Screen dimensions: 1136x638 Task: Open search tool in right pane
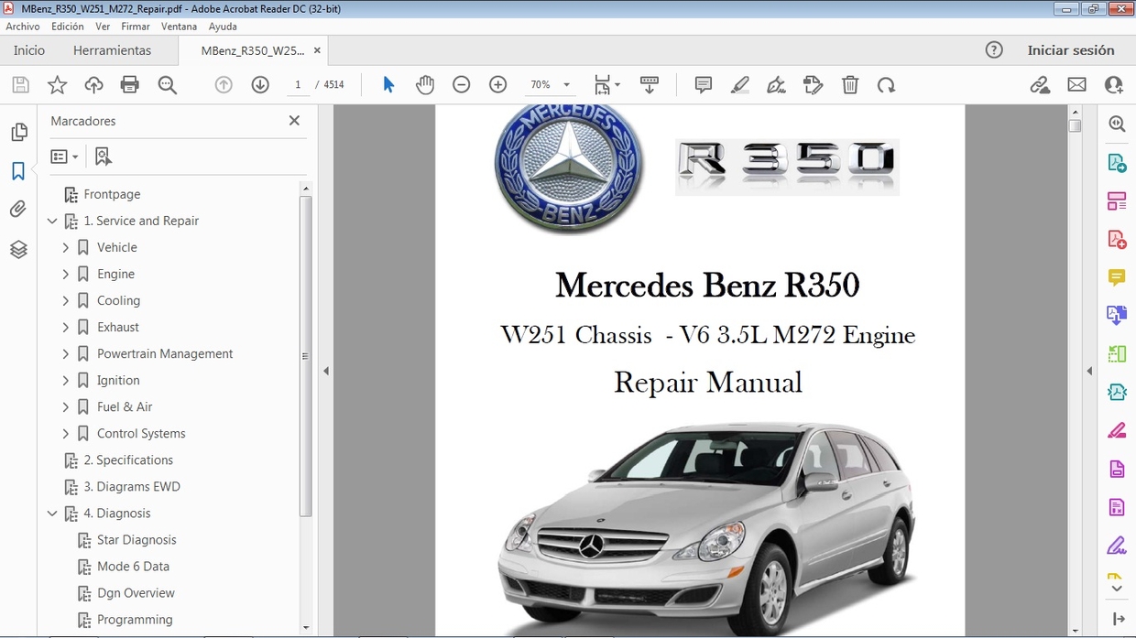coord(1117,124)
